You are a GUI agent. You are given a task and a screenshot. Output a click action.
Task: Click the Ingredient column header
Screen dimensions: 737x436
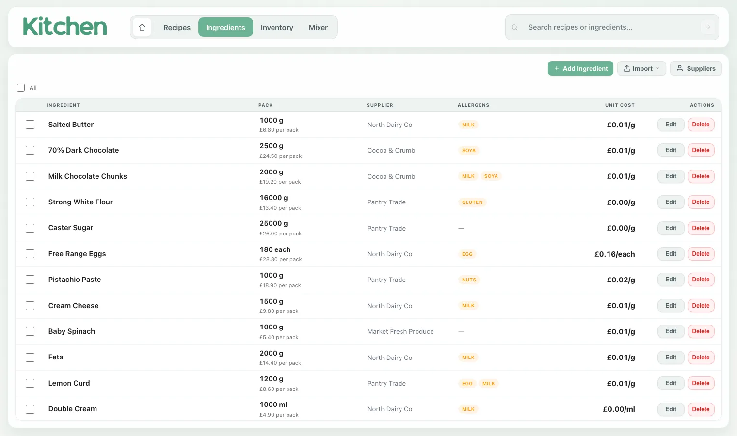coord(63,105)
